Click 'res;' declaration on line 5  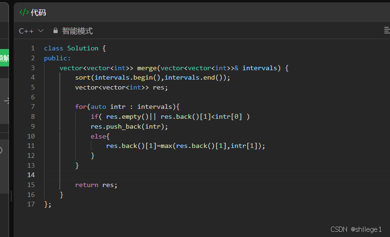click(160, 88)
